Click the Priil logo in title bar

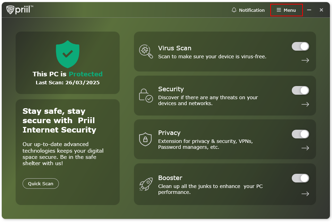tap(20, 10)
